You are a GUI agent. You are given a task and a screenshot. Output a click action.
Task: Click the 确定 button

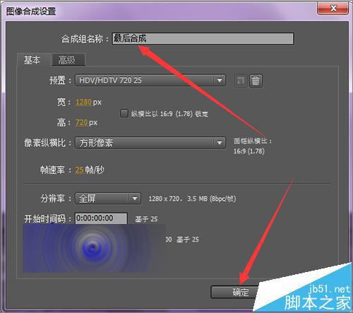pos(235,293)
